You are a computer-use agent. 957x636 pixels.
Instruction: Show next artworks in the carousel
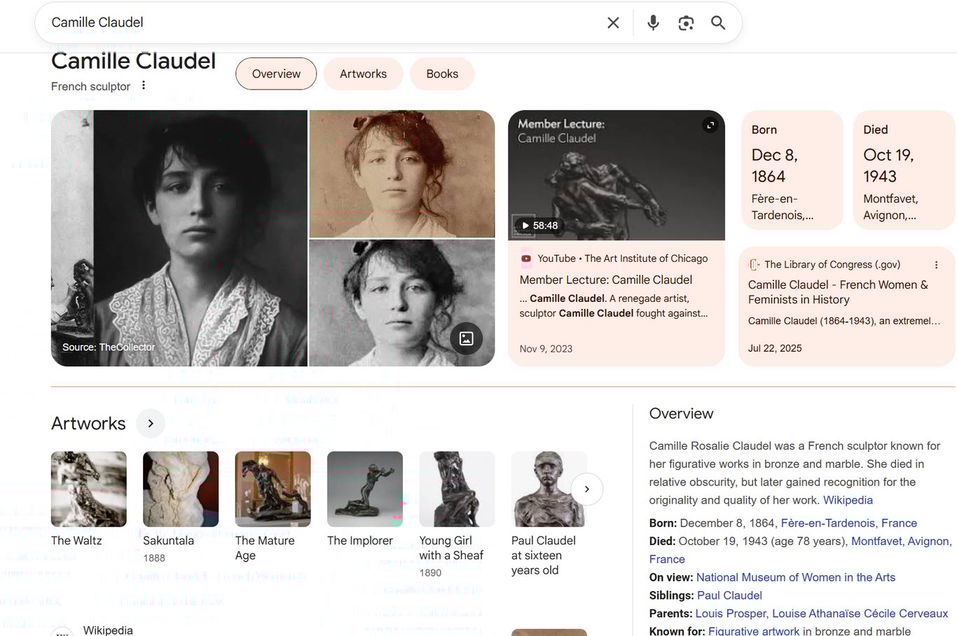[x=587, y=489]
